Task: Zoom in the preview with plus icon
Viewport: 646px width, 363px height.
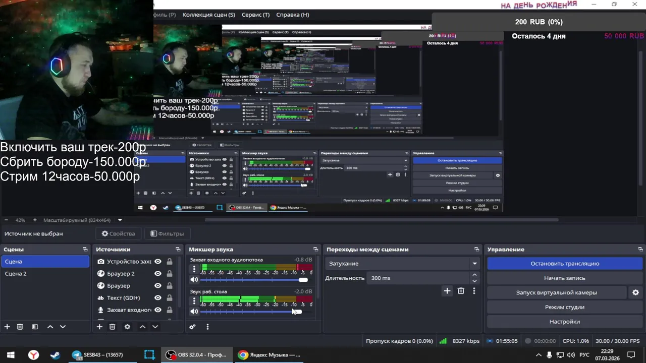Action: point(35,220)
